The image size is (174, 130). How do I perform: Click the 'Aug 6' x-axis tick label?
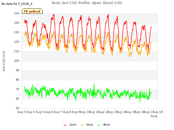49,112
